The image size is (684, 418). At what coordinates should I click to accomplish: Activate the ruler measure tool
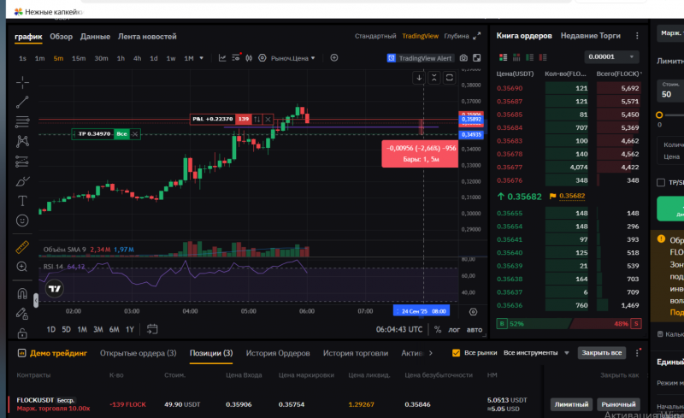(23, 247)
